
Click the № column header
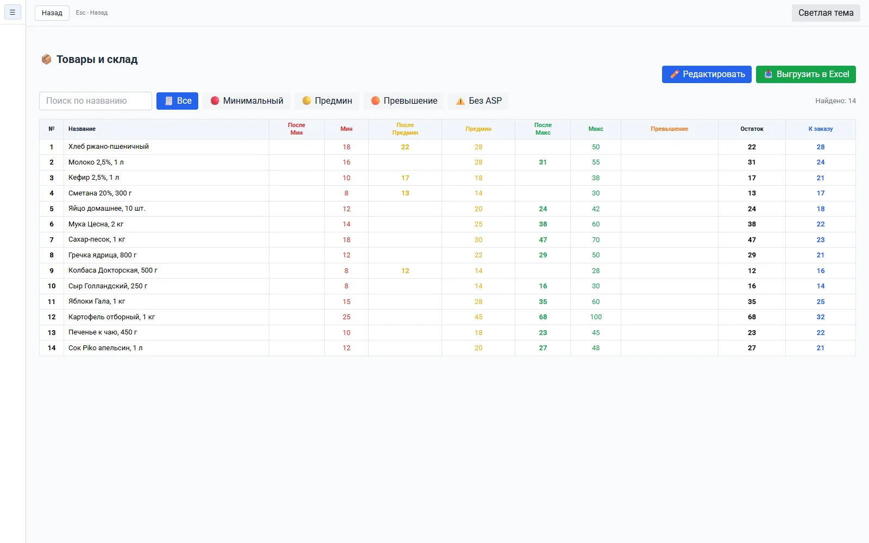click(52, 129)
